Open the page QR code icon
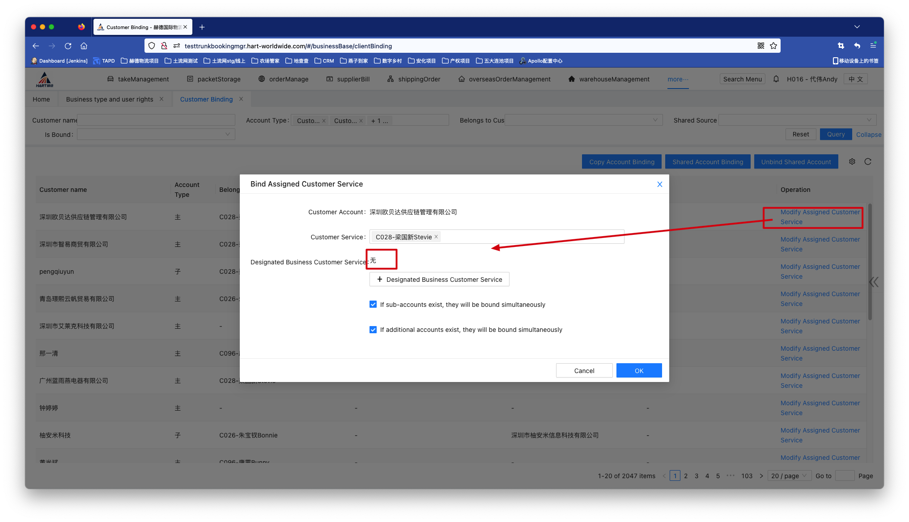The image size is (909, 522). click(760, 46)
